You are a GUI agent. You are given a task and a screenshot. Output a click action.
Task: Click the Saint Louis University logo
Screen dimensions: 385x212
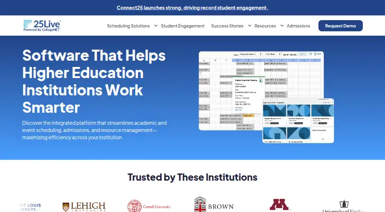30,207
